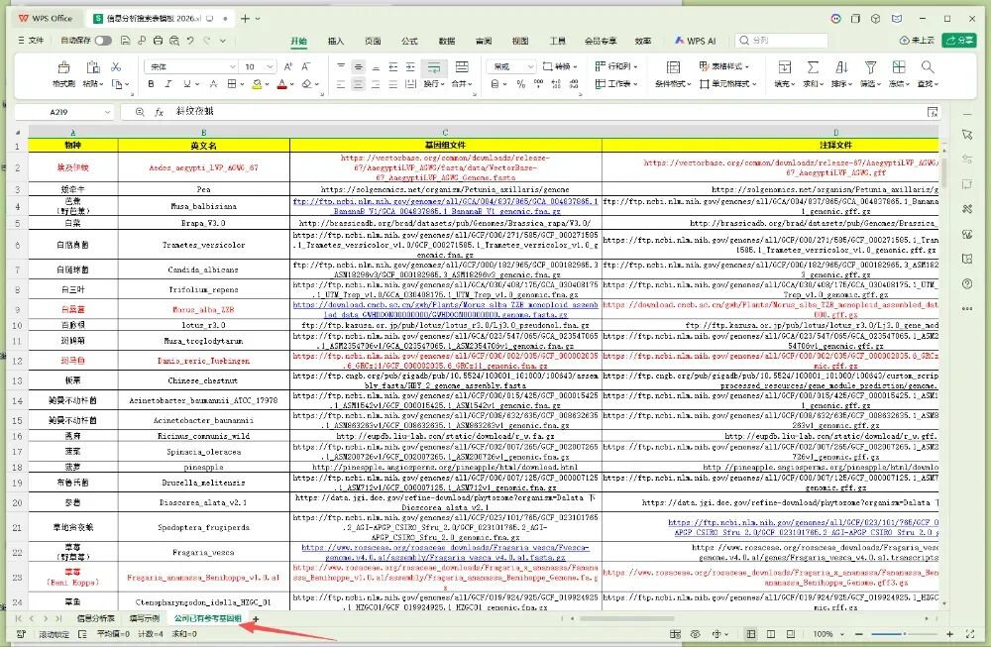The width and height of the screenshot is (991, 647).
Task: Click the Paste (粘贴) clipboard icon
Action: (x=93, y=67)
